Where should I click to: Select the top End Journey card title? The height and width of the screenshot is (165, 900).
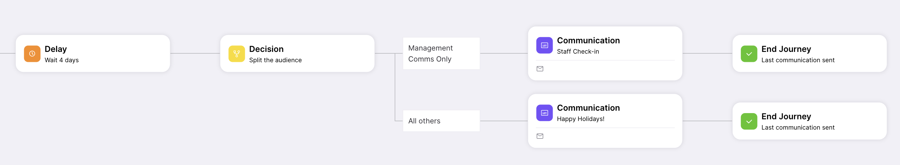pos(786,49)
